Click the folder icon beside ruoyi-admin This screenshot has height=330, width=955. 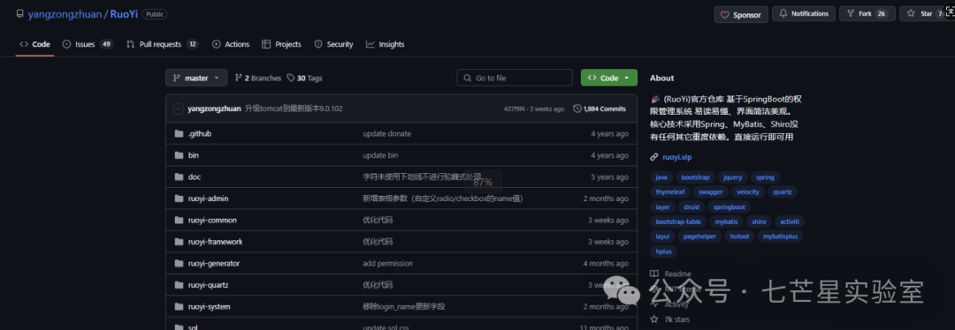[x=179, y=199]
